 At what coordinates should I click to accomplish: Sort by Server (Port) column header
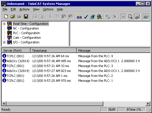coord(16,51)
